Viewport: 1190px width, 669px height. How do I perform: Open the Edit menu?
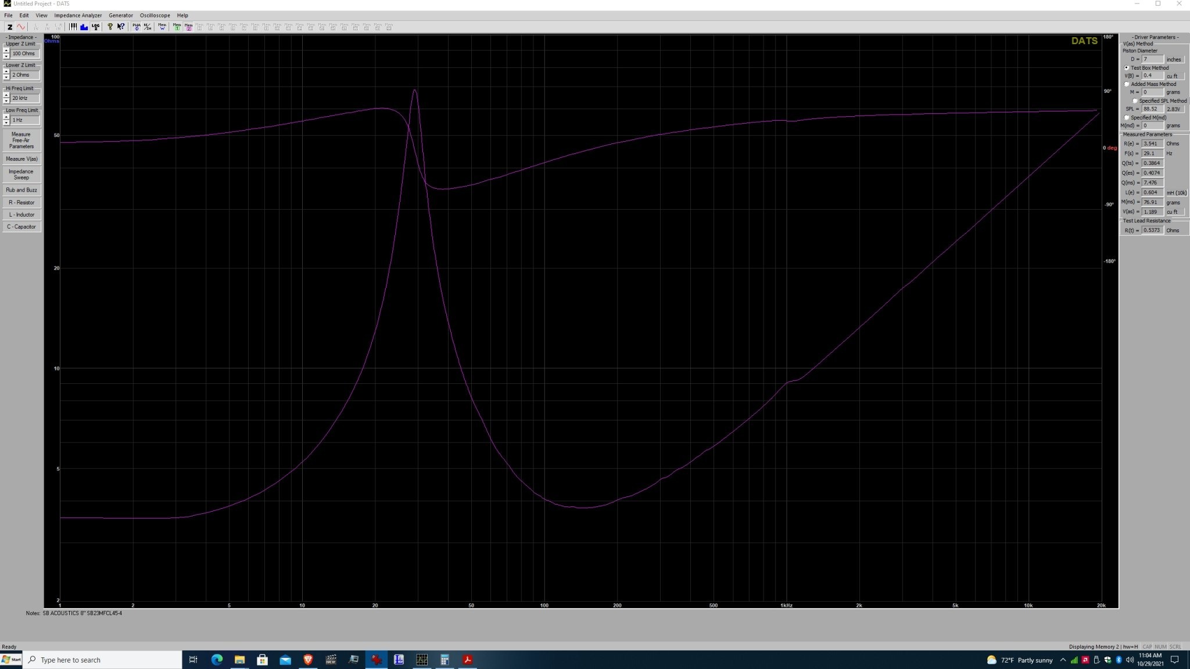24,16
